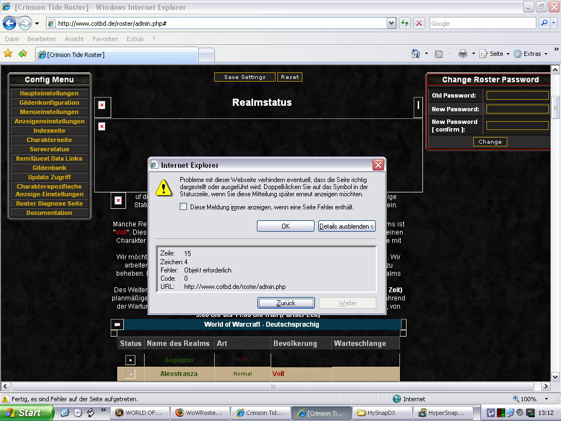The width and height of the screenshot is (561, 421).
Task: Open a new blank tab
Action: (207, 55)
